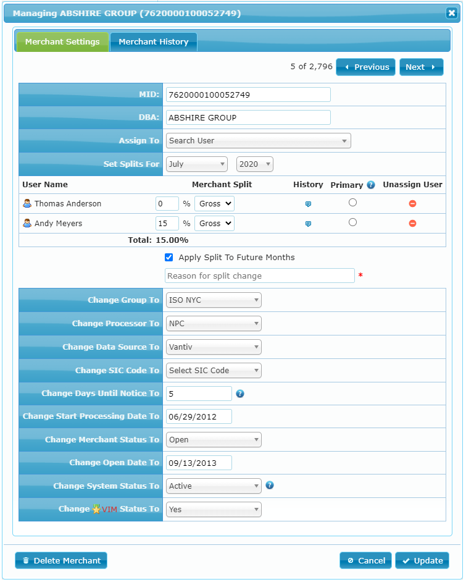Open split history for Andy Meyers
The height and width of the screenshot is (582, 466).
point(308,224)
